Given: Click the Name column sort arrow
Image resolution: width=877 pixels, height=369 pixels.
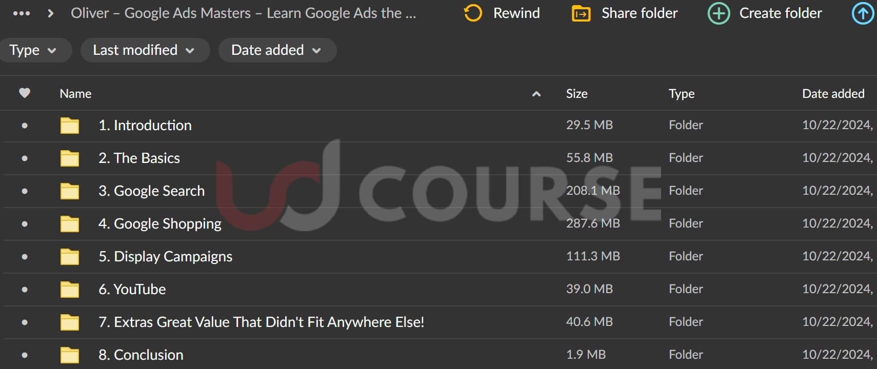Looking at the screenshot, I should click(x=536, y=94).
